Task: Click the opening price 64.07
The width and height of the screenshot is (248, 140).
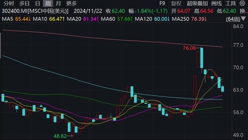Action: click(184, 11)
